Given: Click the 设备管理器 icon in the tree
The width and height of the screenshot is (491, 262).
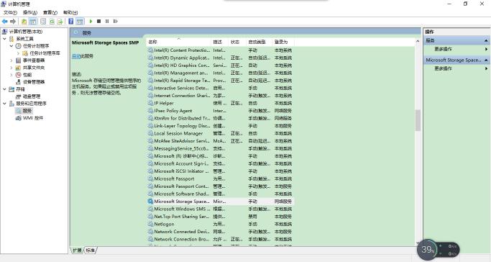Looking at the screenshot, I should 19,82.
